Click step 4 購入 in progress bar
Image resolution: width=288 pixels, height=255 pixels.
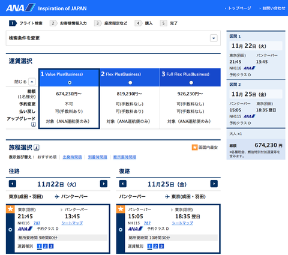click(x=143, y=23)
